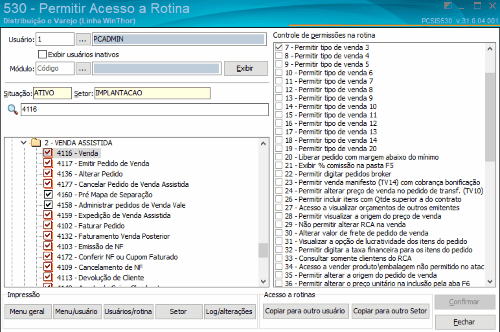Select 4113 - Devolução de Cliente row
Screen dimensions: 500x332
click(x=101, y=278)
